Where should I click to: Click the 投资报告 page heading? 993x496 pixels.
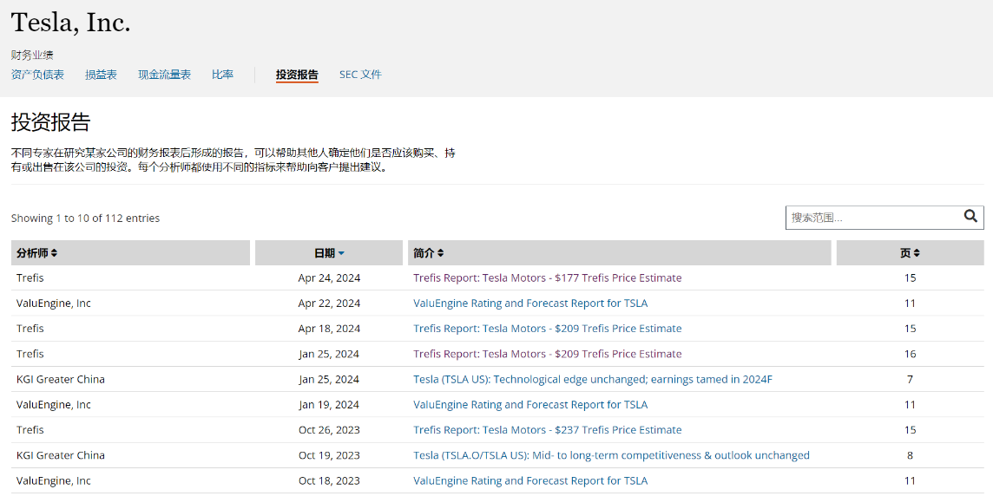(50, 122)
